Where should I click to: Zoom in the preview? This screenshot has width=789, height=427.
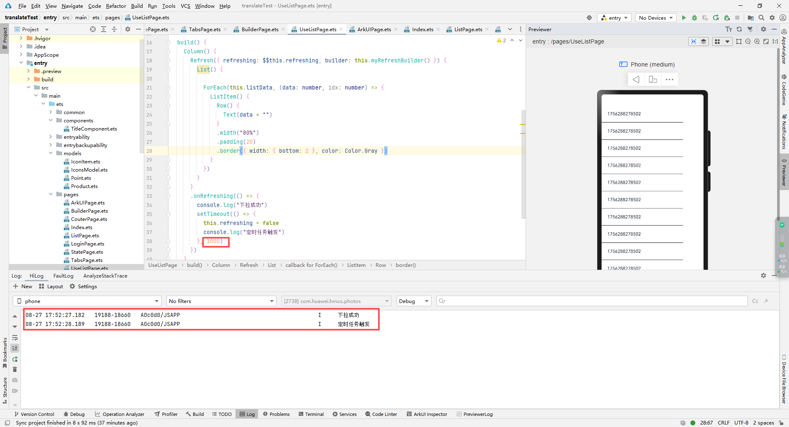tap(757, 41)
